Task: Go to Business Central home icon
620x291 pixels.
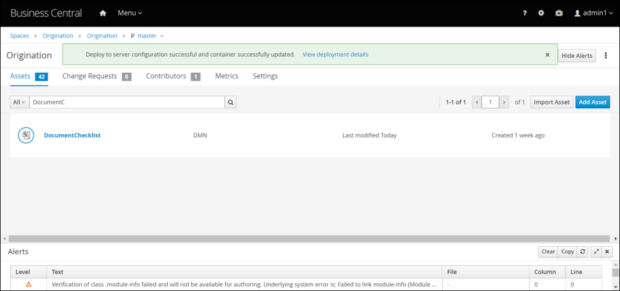Action: (x=103, y=13)
